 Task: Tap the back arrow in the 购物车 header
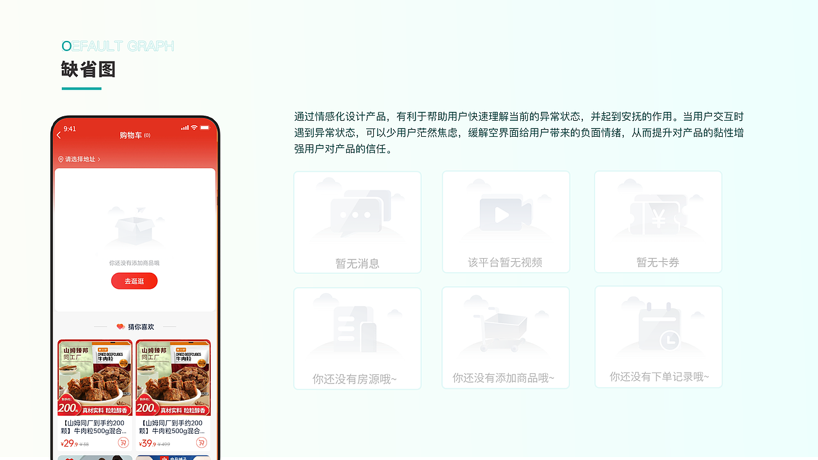click(59, 135)
